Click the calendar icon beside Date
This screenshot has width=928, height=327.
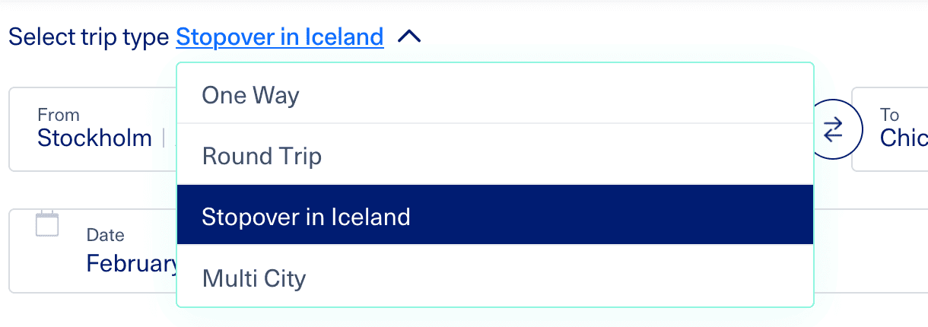point(47,224)
